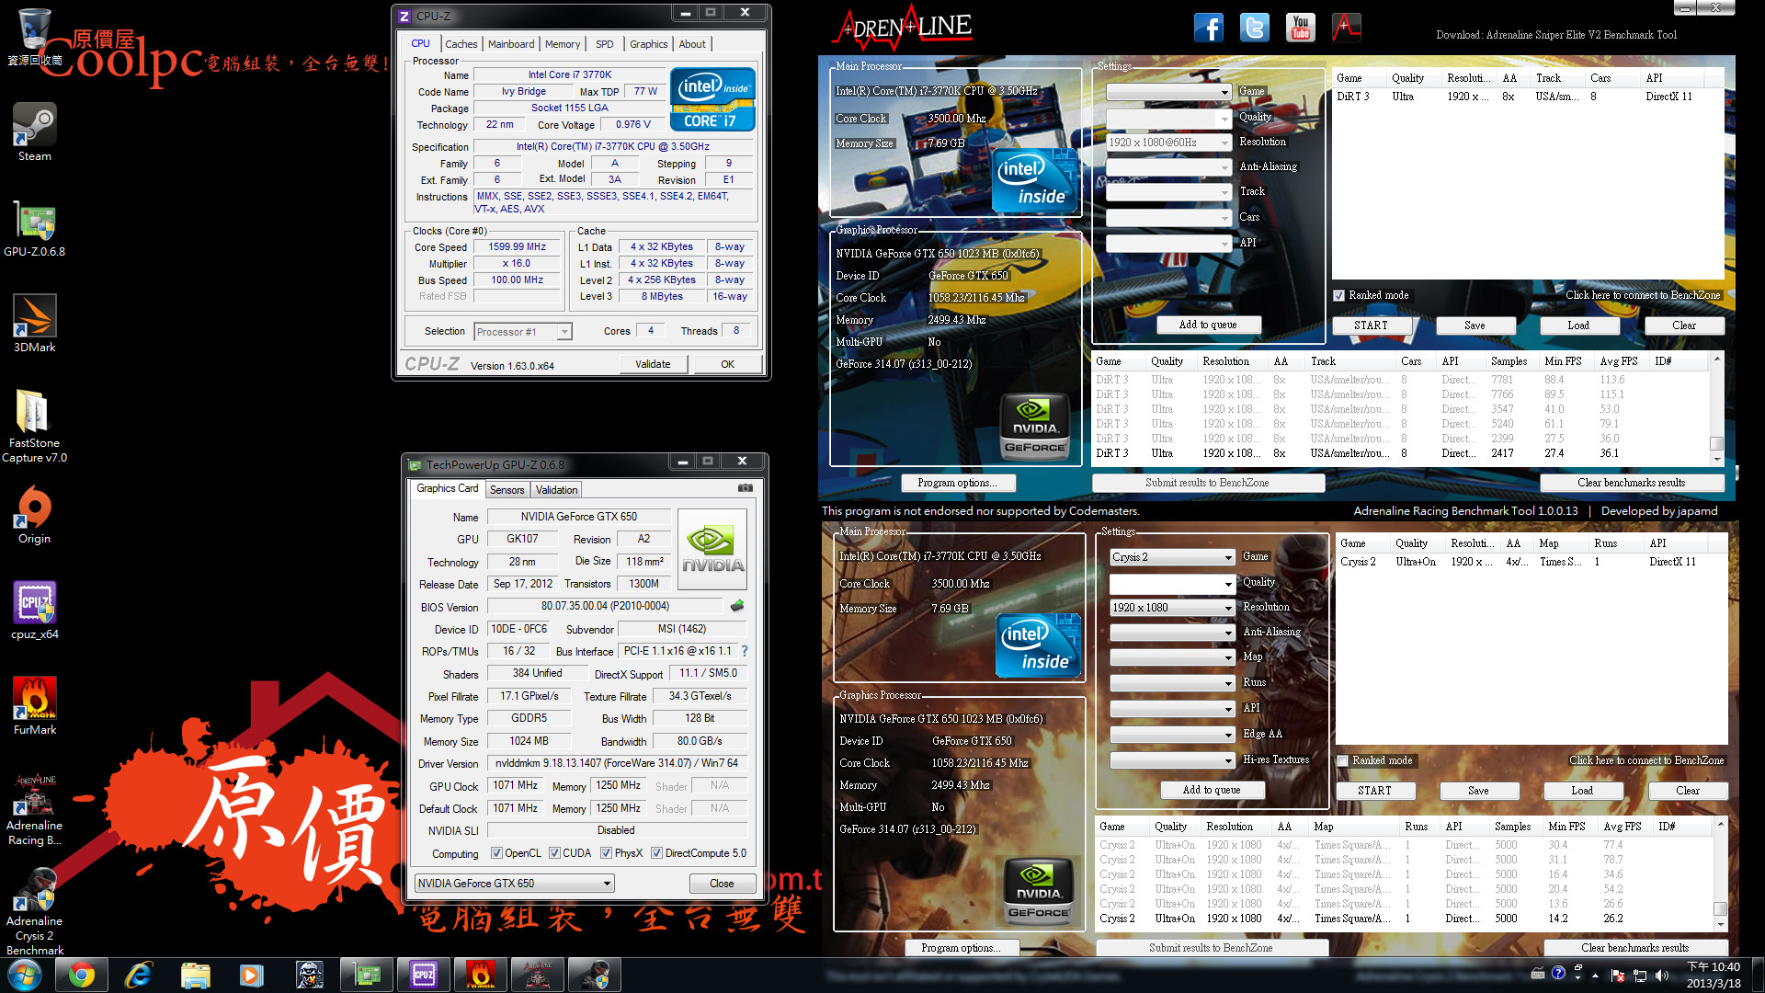Click the Twitter icon in Adrenaline header
This screenshot has width=1765, height=993.
(x=1254, y=28)
